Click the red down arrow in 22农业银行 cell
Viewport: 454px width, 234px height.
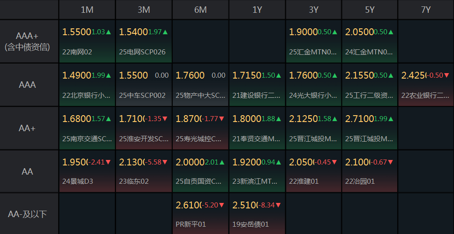(447, 75)
